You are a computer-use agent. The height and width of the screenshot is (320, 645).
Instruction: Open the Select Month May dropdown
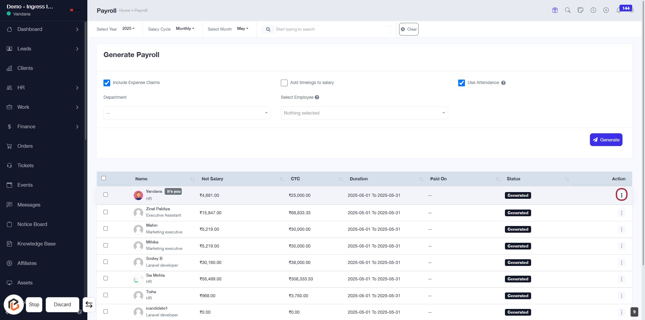coord(242,29)
